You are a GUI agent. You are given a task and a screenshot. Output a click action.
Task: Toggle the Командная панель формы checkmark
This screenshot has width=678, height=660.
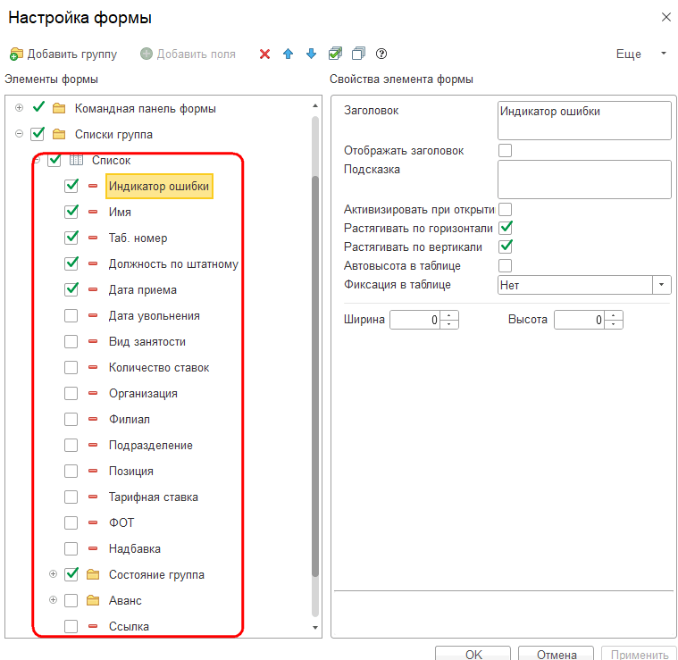click(x=38, y=107)
